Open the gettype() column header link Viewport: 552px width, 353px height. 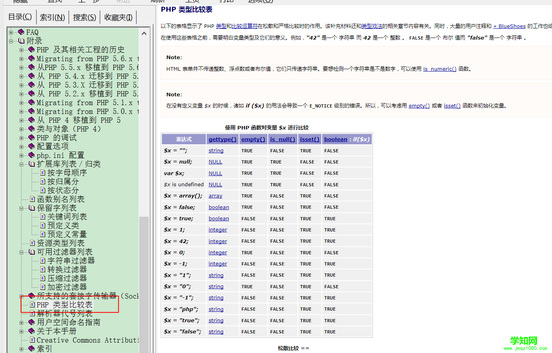pyautogui.click(x=223, y=139)
